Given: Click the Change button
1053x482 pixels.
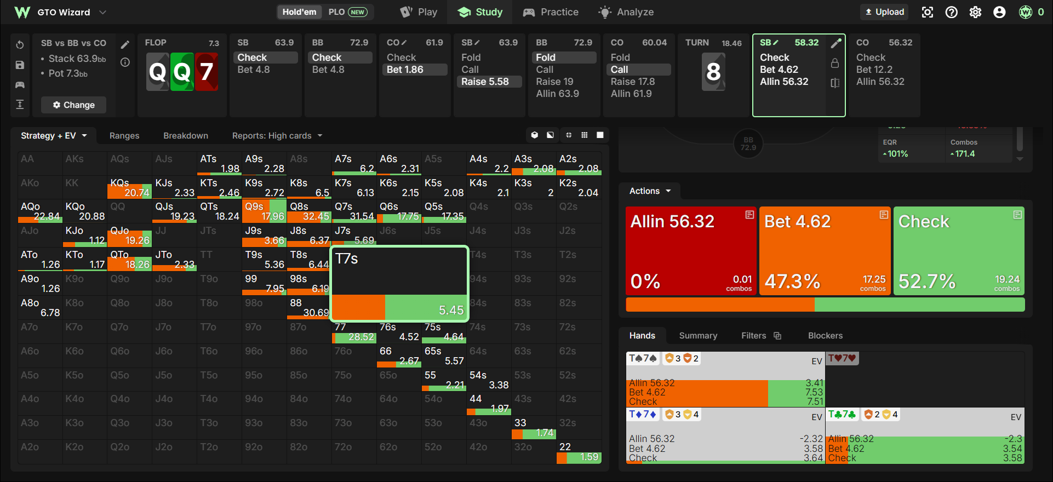Looking at the screenshot, I should (x=73, y=105).
